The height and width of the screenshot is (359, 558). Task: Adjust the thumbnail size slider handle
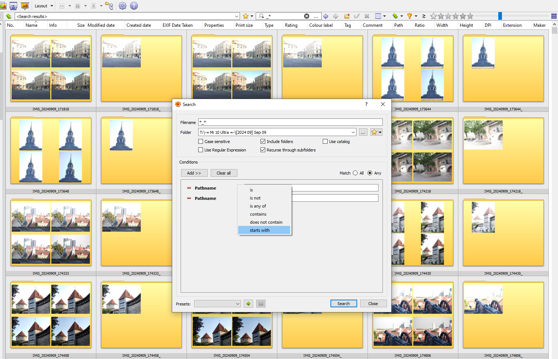(x=500, y=16)
